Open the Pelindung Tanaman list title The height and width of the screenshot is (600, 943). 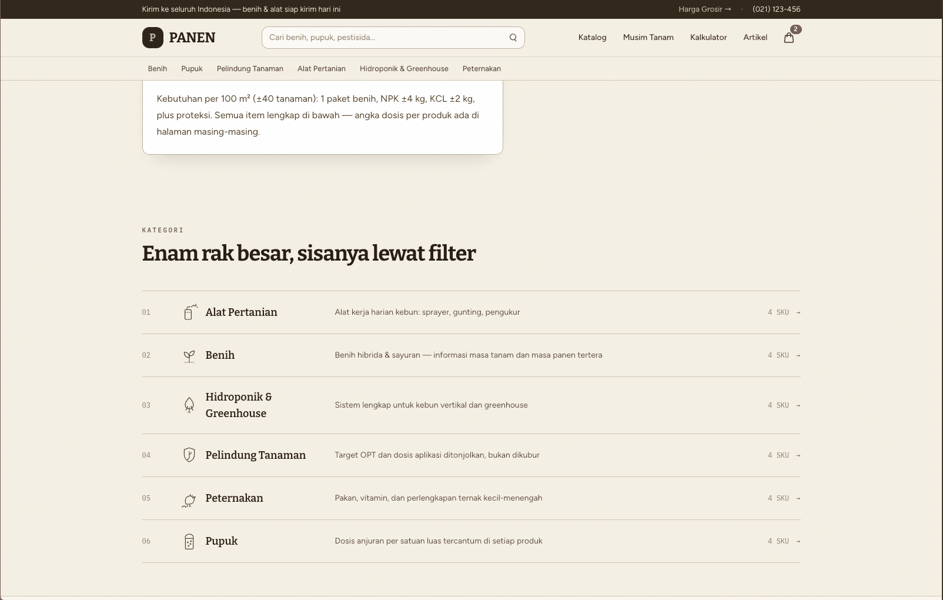255,455
